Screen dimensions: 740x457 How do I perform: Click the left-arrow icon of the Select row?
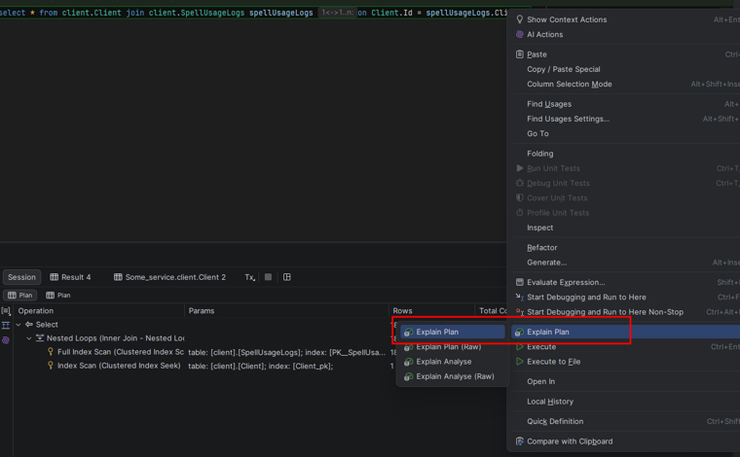29,325
